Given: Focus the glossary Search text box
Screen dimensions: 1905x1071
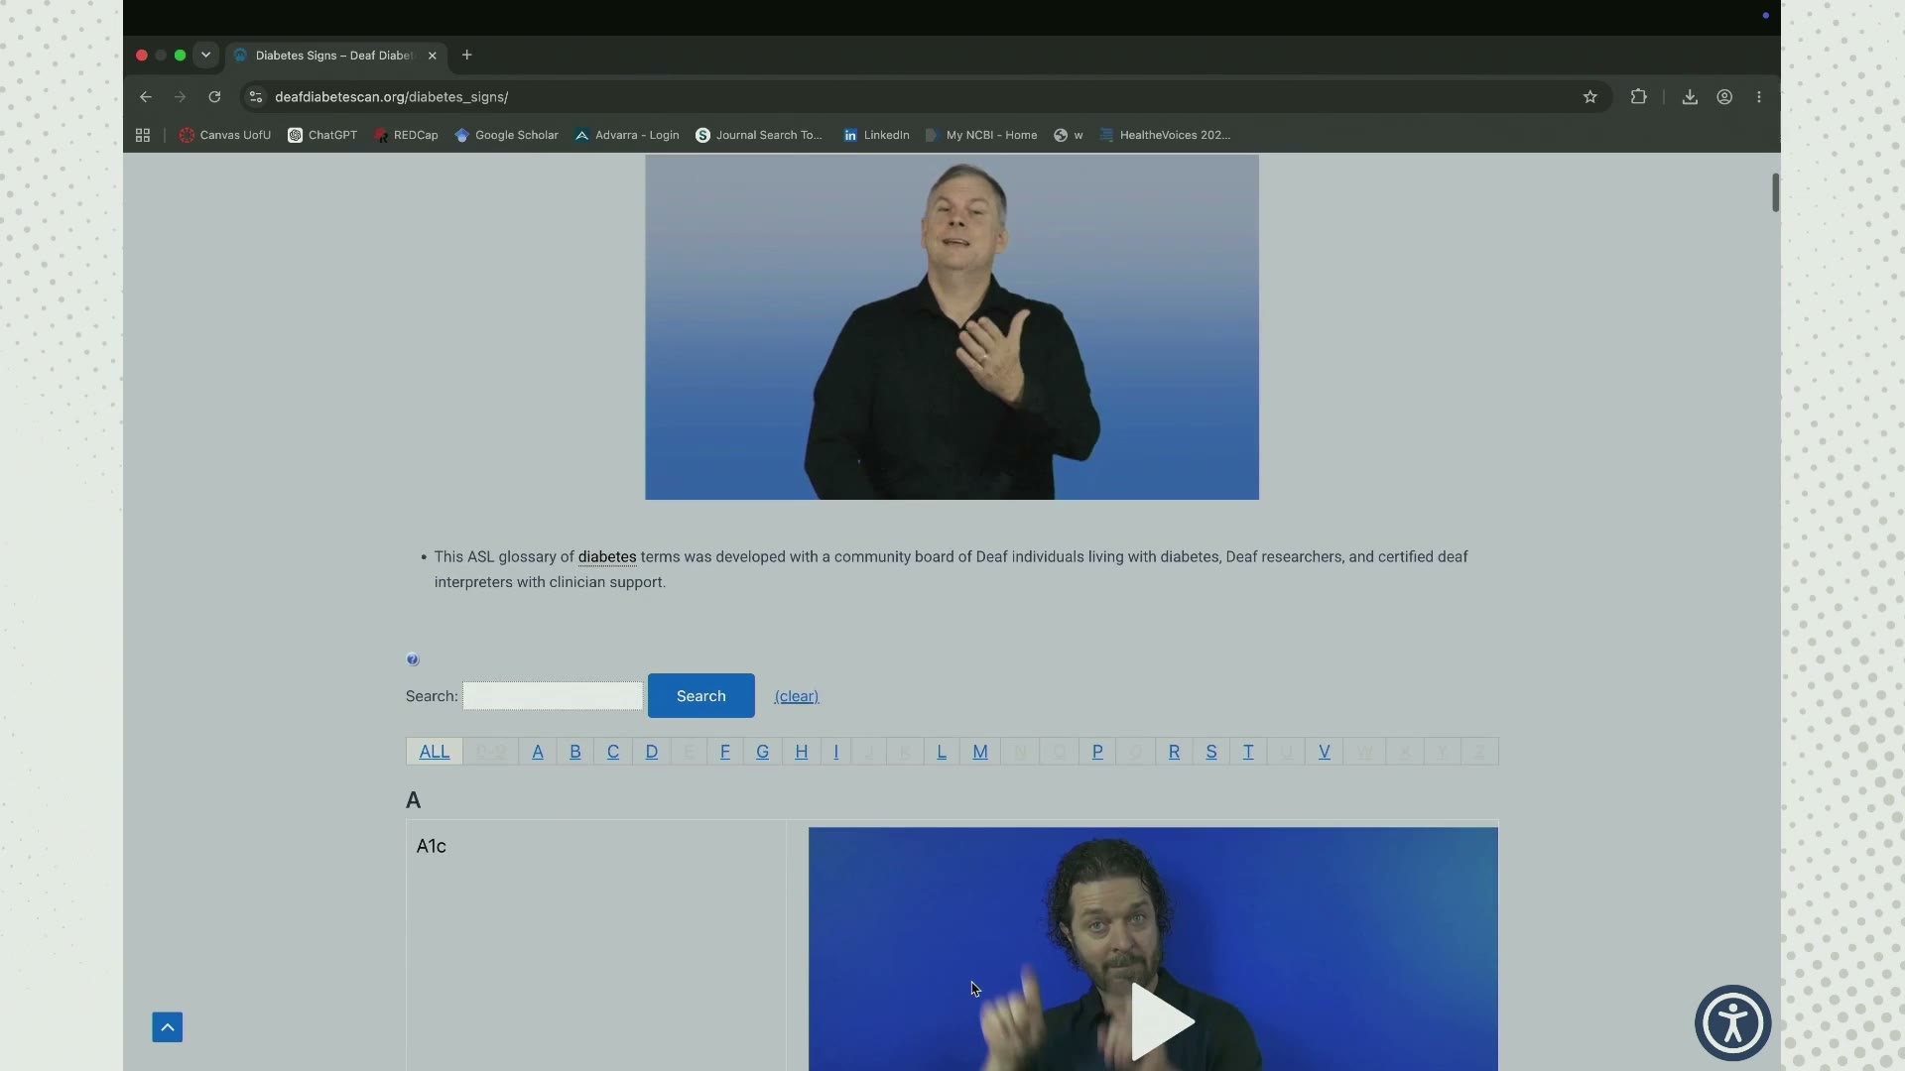Looking at the screenshot, I should click(x=553, y=696).
